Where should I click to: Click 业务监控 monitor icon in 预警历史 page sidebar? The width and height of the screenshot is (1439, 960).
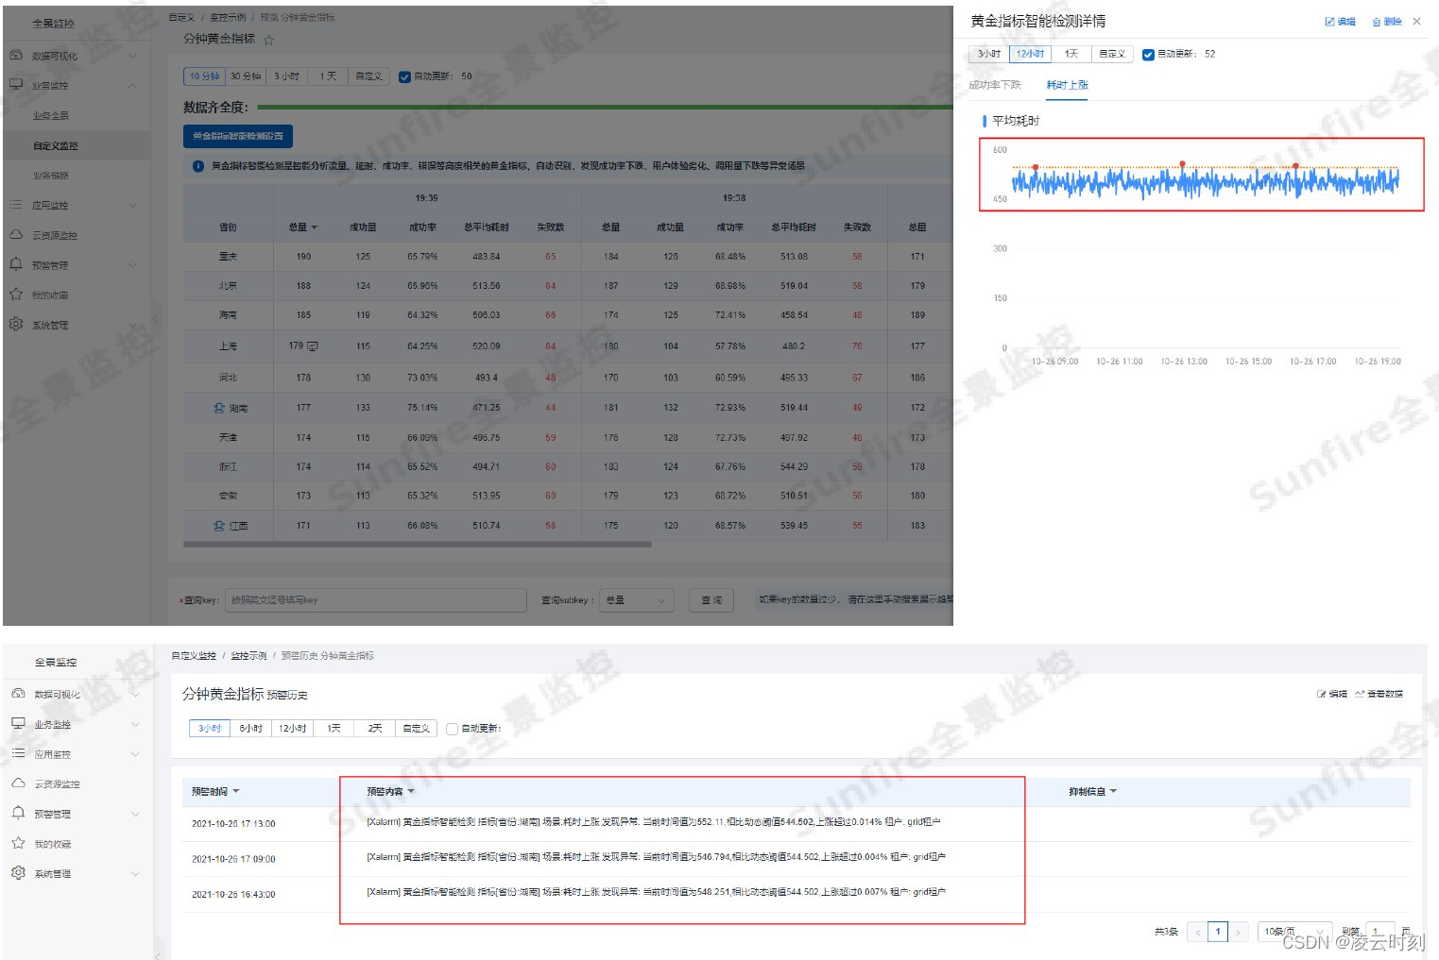pyautogui.click(x=18, y=723)
